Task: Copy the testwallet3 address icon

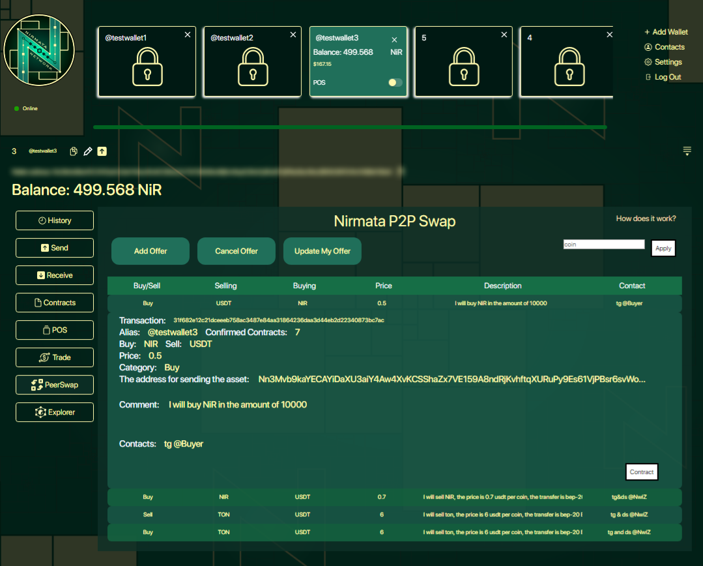Action: [x=74, y=151]
